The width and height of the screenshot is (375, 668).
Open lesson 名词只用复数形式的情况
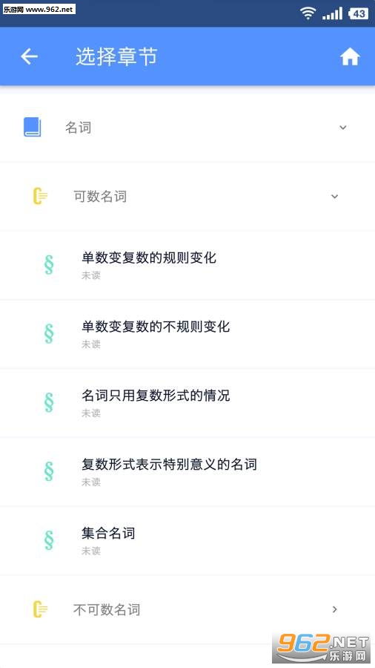[x=187, y=403]
